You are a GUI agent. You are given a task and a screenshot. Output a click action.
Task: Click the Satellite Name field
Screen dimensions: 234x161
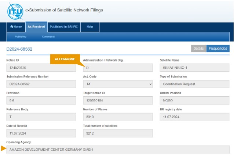click(x=195, y=68)
